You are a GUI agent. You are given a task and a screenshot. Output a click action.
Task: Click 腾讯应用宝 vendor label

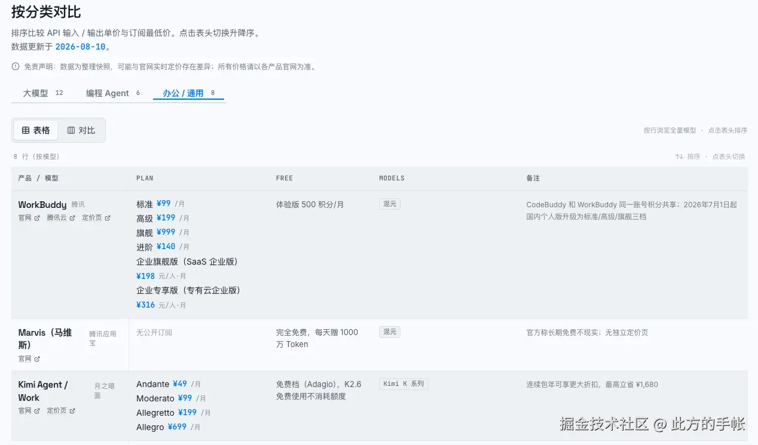[103, 338]
